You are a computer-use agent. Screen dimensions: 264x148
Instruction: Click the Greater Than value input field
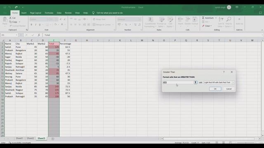click(x=178, y=82)
